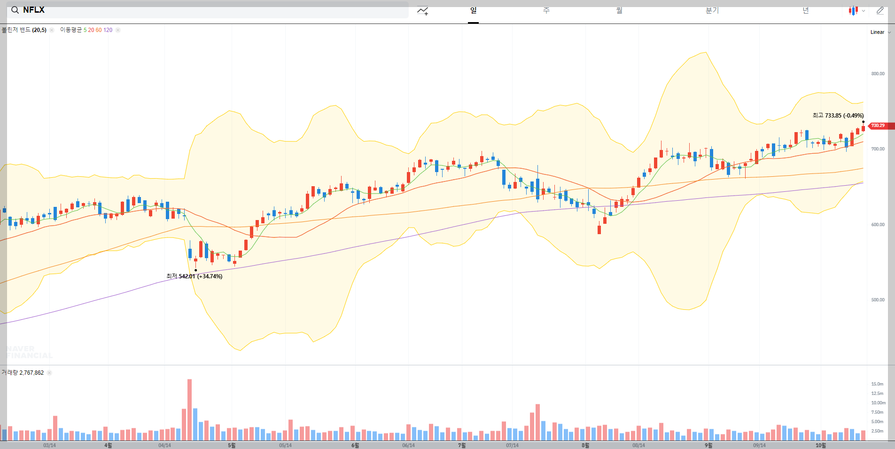Click the 08/14 date axis label
This screenshot has height=449, width=895.
(x=638, y=445)
